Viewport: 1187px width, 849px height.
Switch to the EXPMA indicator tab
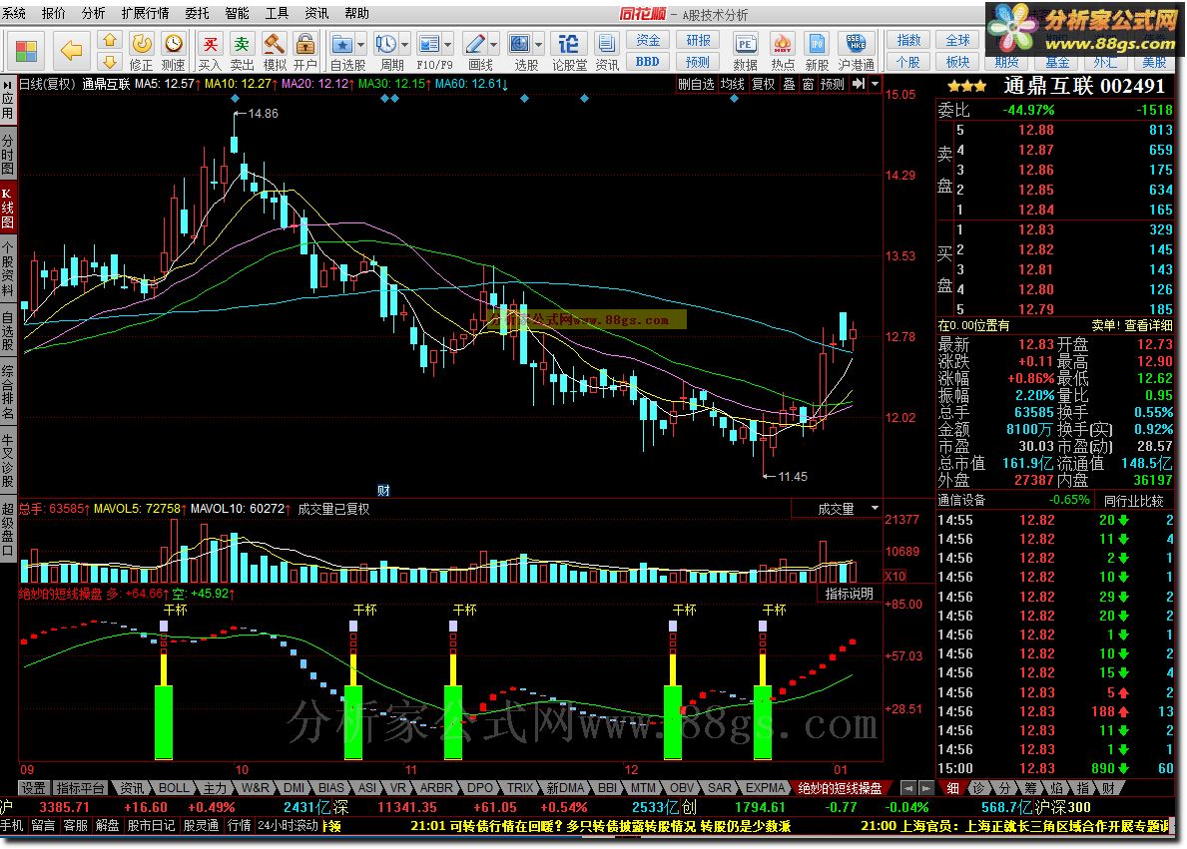coord(766,788)
